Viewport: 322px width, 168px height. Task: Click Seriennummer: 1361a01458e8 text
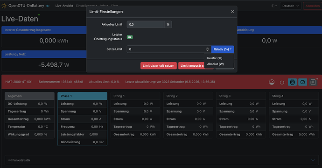tap(61, 82)
